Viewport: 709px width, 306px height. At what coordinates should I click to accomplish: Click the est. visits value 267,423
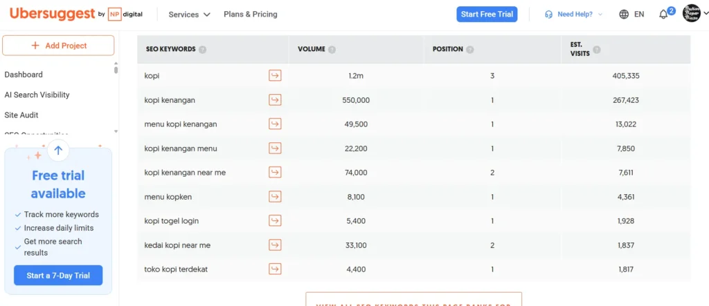(x=626, y=100)
